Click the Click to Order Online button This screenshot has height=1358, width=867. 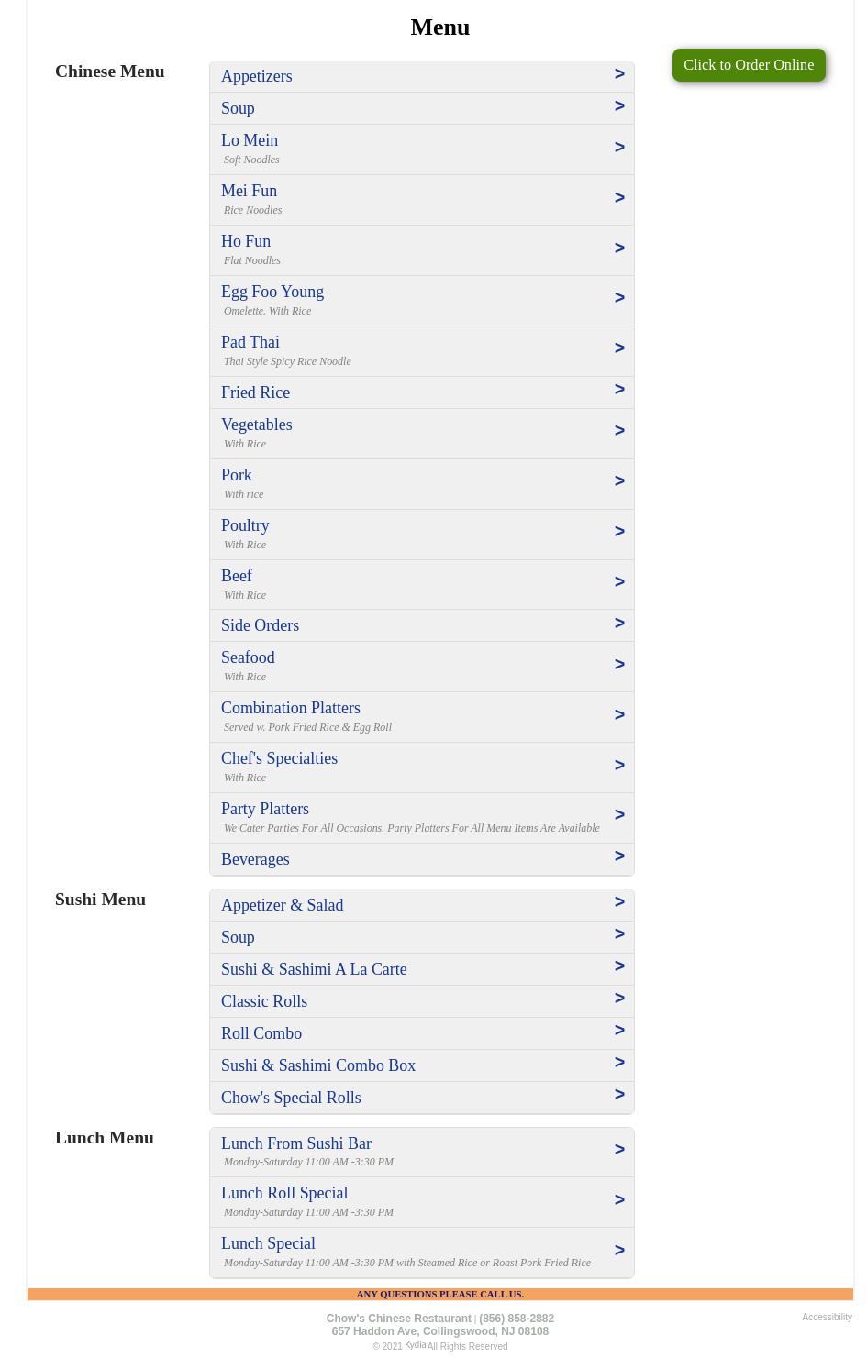tap(748, 65)
